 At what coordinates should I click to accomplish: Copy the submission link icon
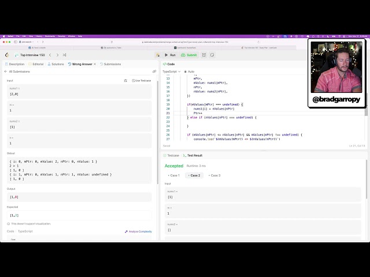[x=154, y=72]
